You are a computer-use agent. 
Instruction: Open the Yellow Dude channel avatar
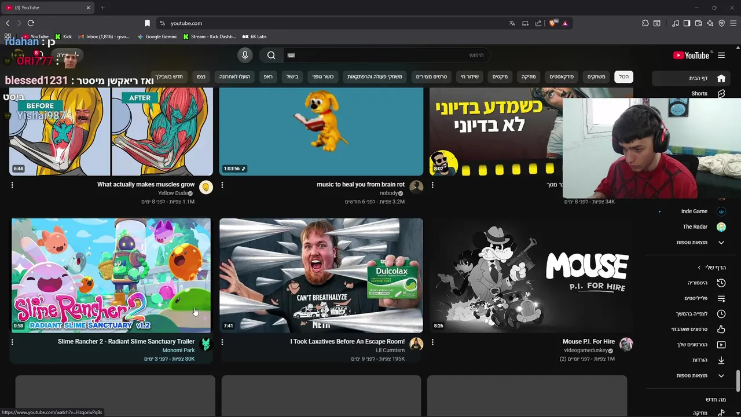[206, 187]
